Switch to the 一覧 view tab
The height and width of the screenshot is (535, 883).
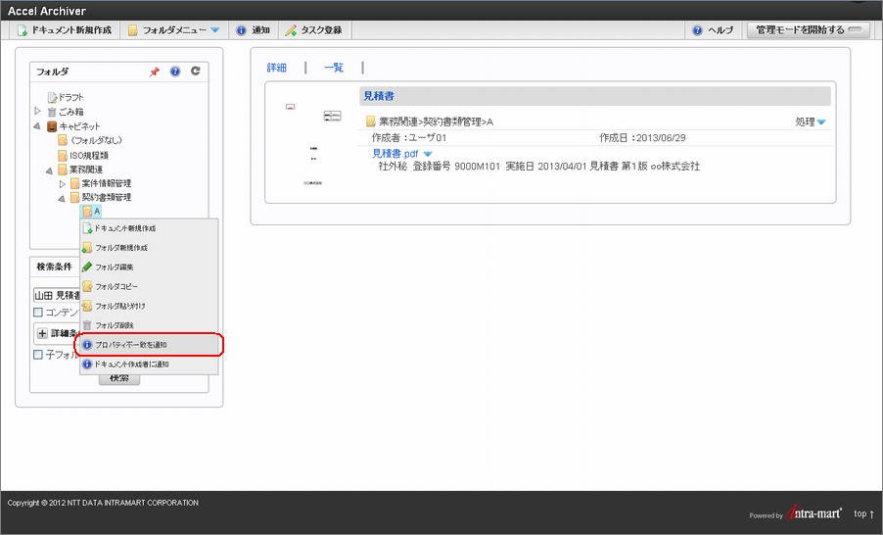pos(334,68)
